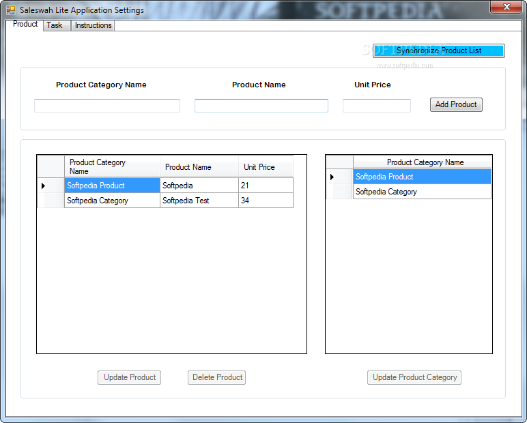
Task: Focus the Product Category Name input field
Action: coord(107,106)
